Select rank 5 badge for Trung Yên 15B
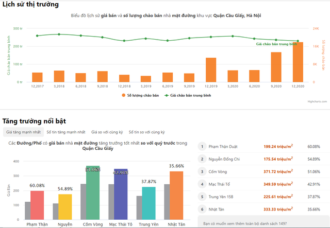The height and width of the screenshot is (228, 330). [202, 197]
